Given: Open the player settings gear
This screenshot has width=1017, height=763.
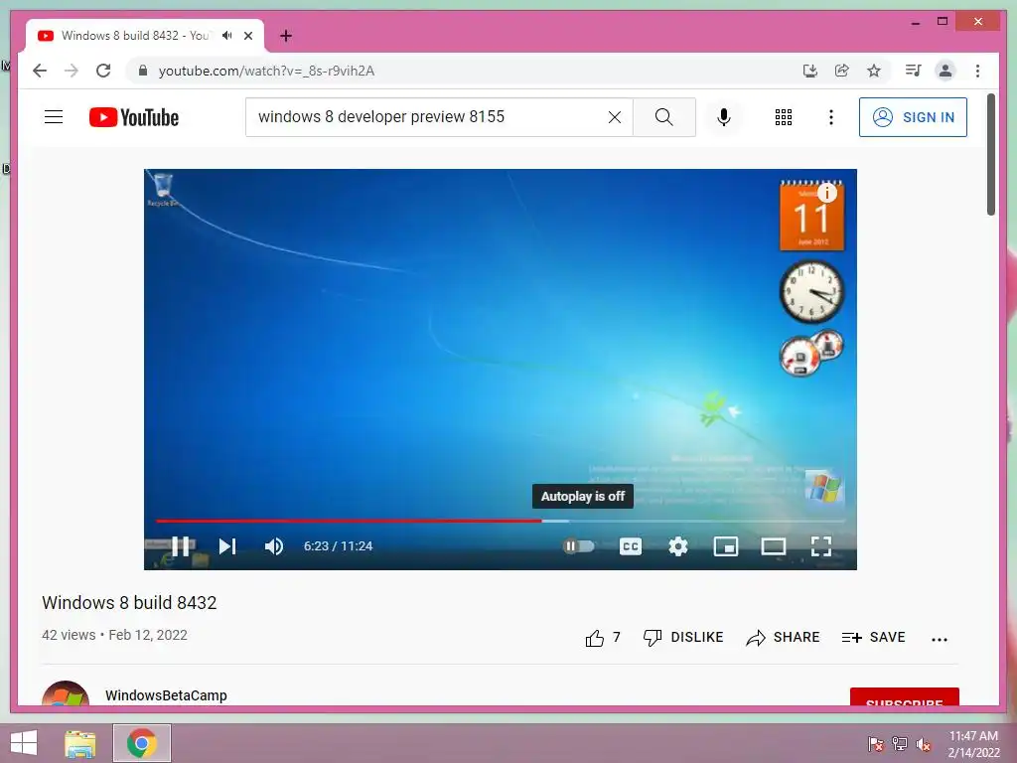Looking at the screenshot, I should (x=677, y=546).
